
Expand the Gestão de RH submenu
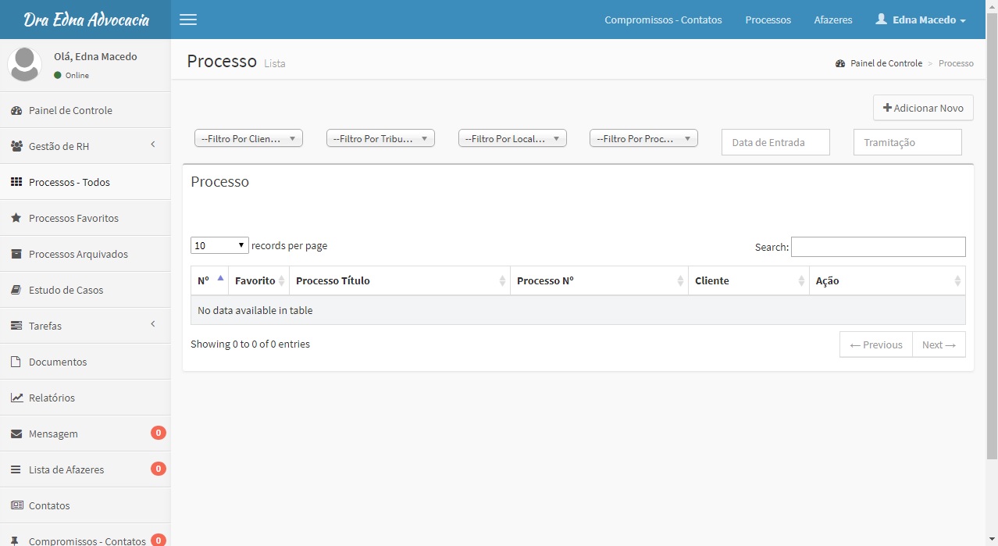[153, 145]
